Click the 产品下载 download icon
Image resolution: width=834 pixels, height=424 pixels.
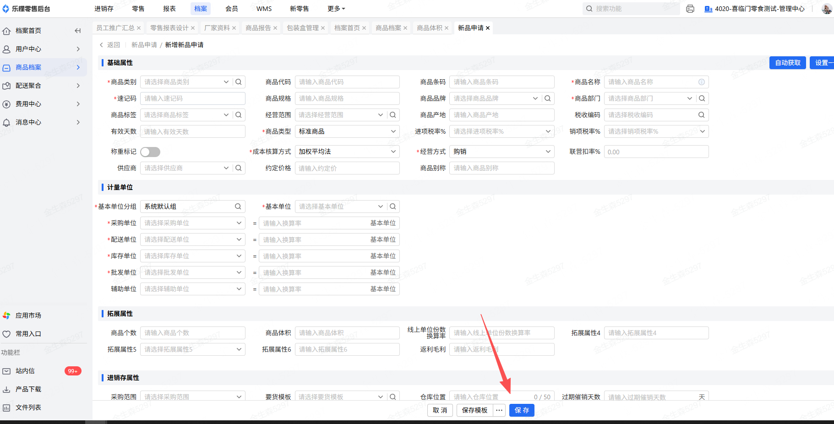(x=6, y=389)
